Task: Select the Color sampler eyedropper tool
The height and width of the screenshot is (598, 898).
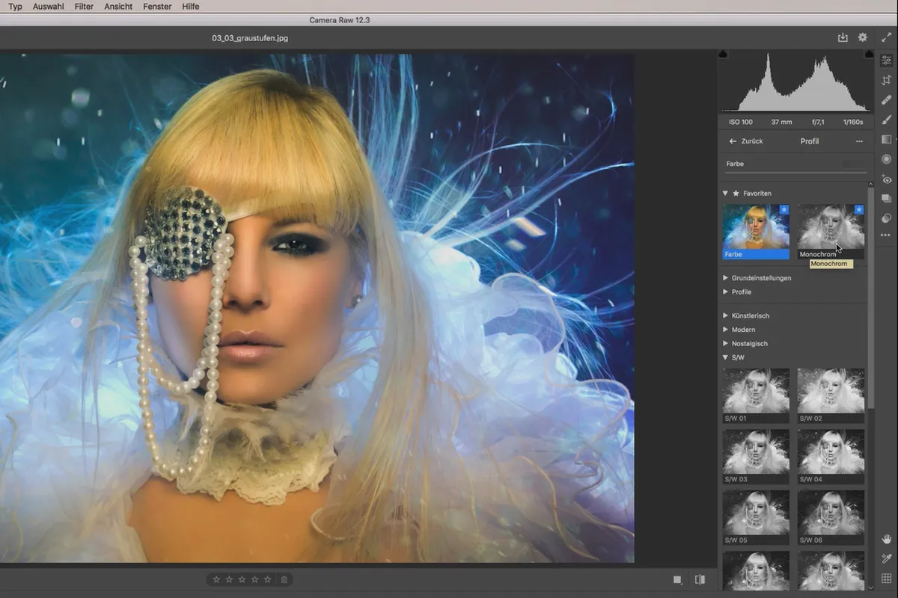Action: click(x=887, y=558)
